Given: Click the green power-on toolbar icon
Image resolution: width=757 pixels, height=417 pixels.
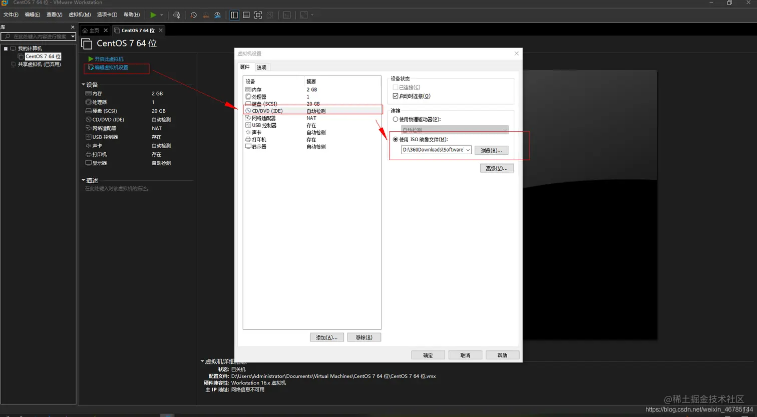Looking at the screenshot, I should [153, 15].
